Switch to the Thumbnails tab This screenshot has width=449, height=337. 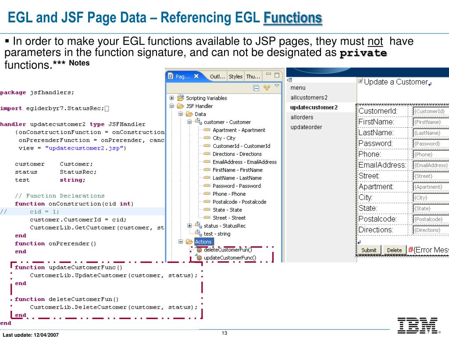pyautogui.click(x=253, y=76)
